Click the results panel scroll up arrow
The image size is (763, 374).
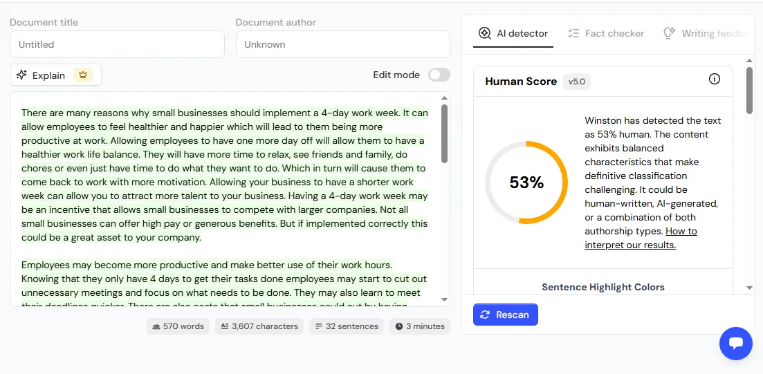coord(749,62)
